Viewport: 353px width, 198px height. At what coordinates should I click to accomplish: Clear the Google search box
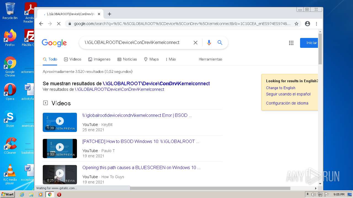pyautogui.click(x=196, y=43)
